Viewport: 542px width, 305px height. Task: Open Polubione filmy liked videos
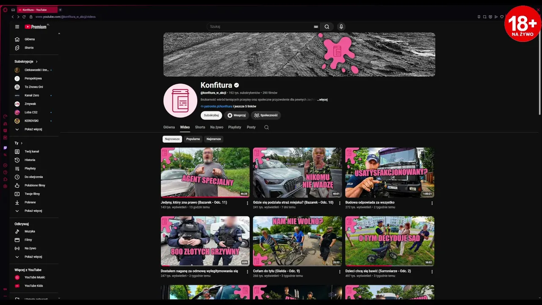click(x=35, y=186)
